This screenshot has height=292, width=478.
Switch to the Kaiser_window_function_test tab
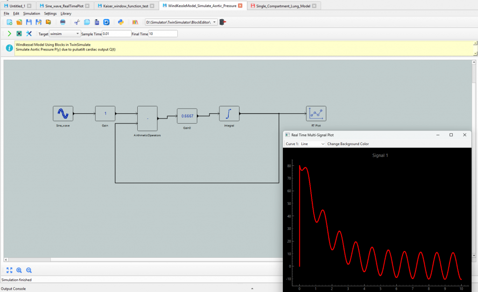coord(126,6)
